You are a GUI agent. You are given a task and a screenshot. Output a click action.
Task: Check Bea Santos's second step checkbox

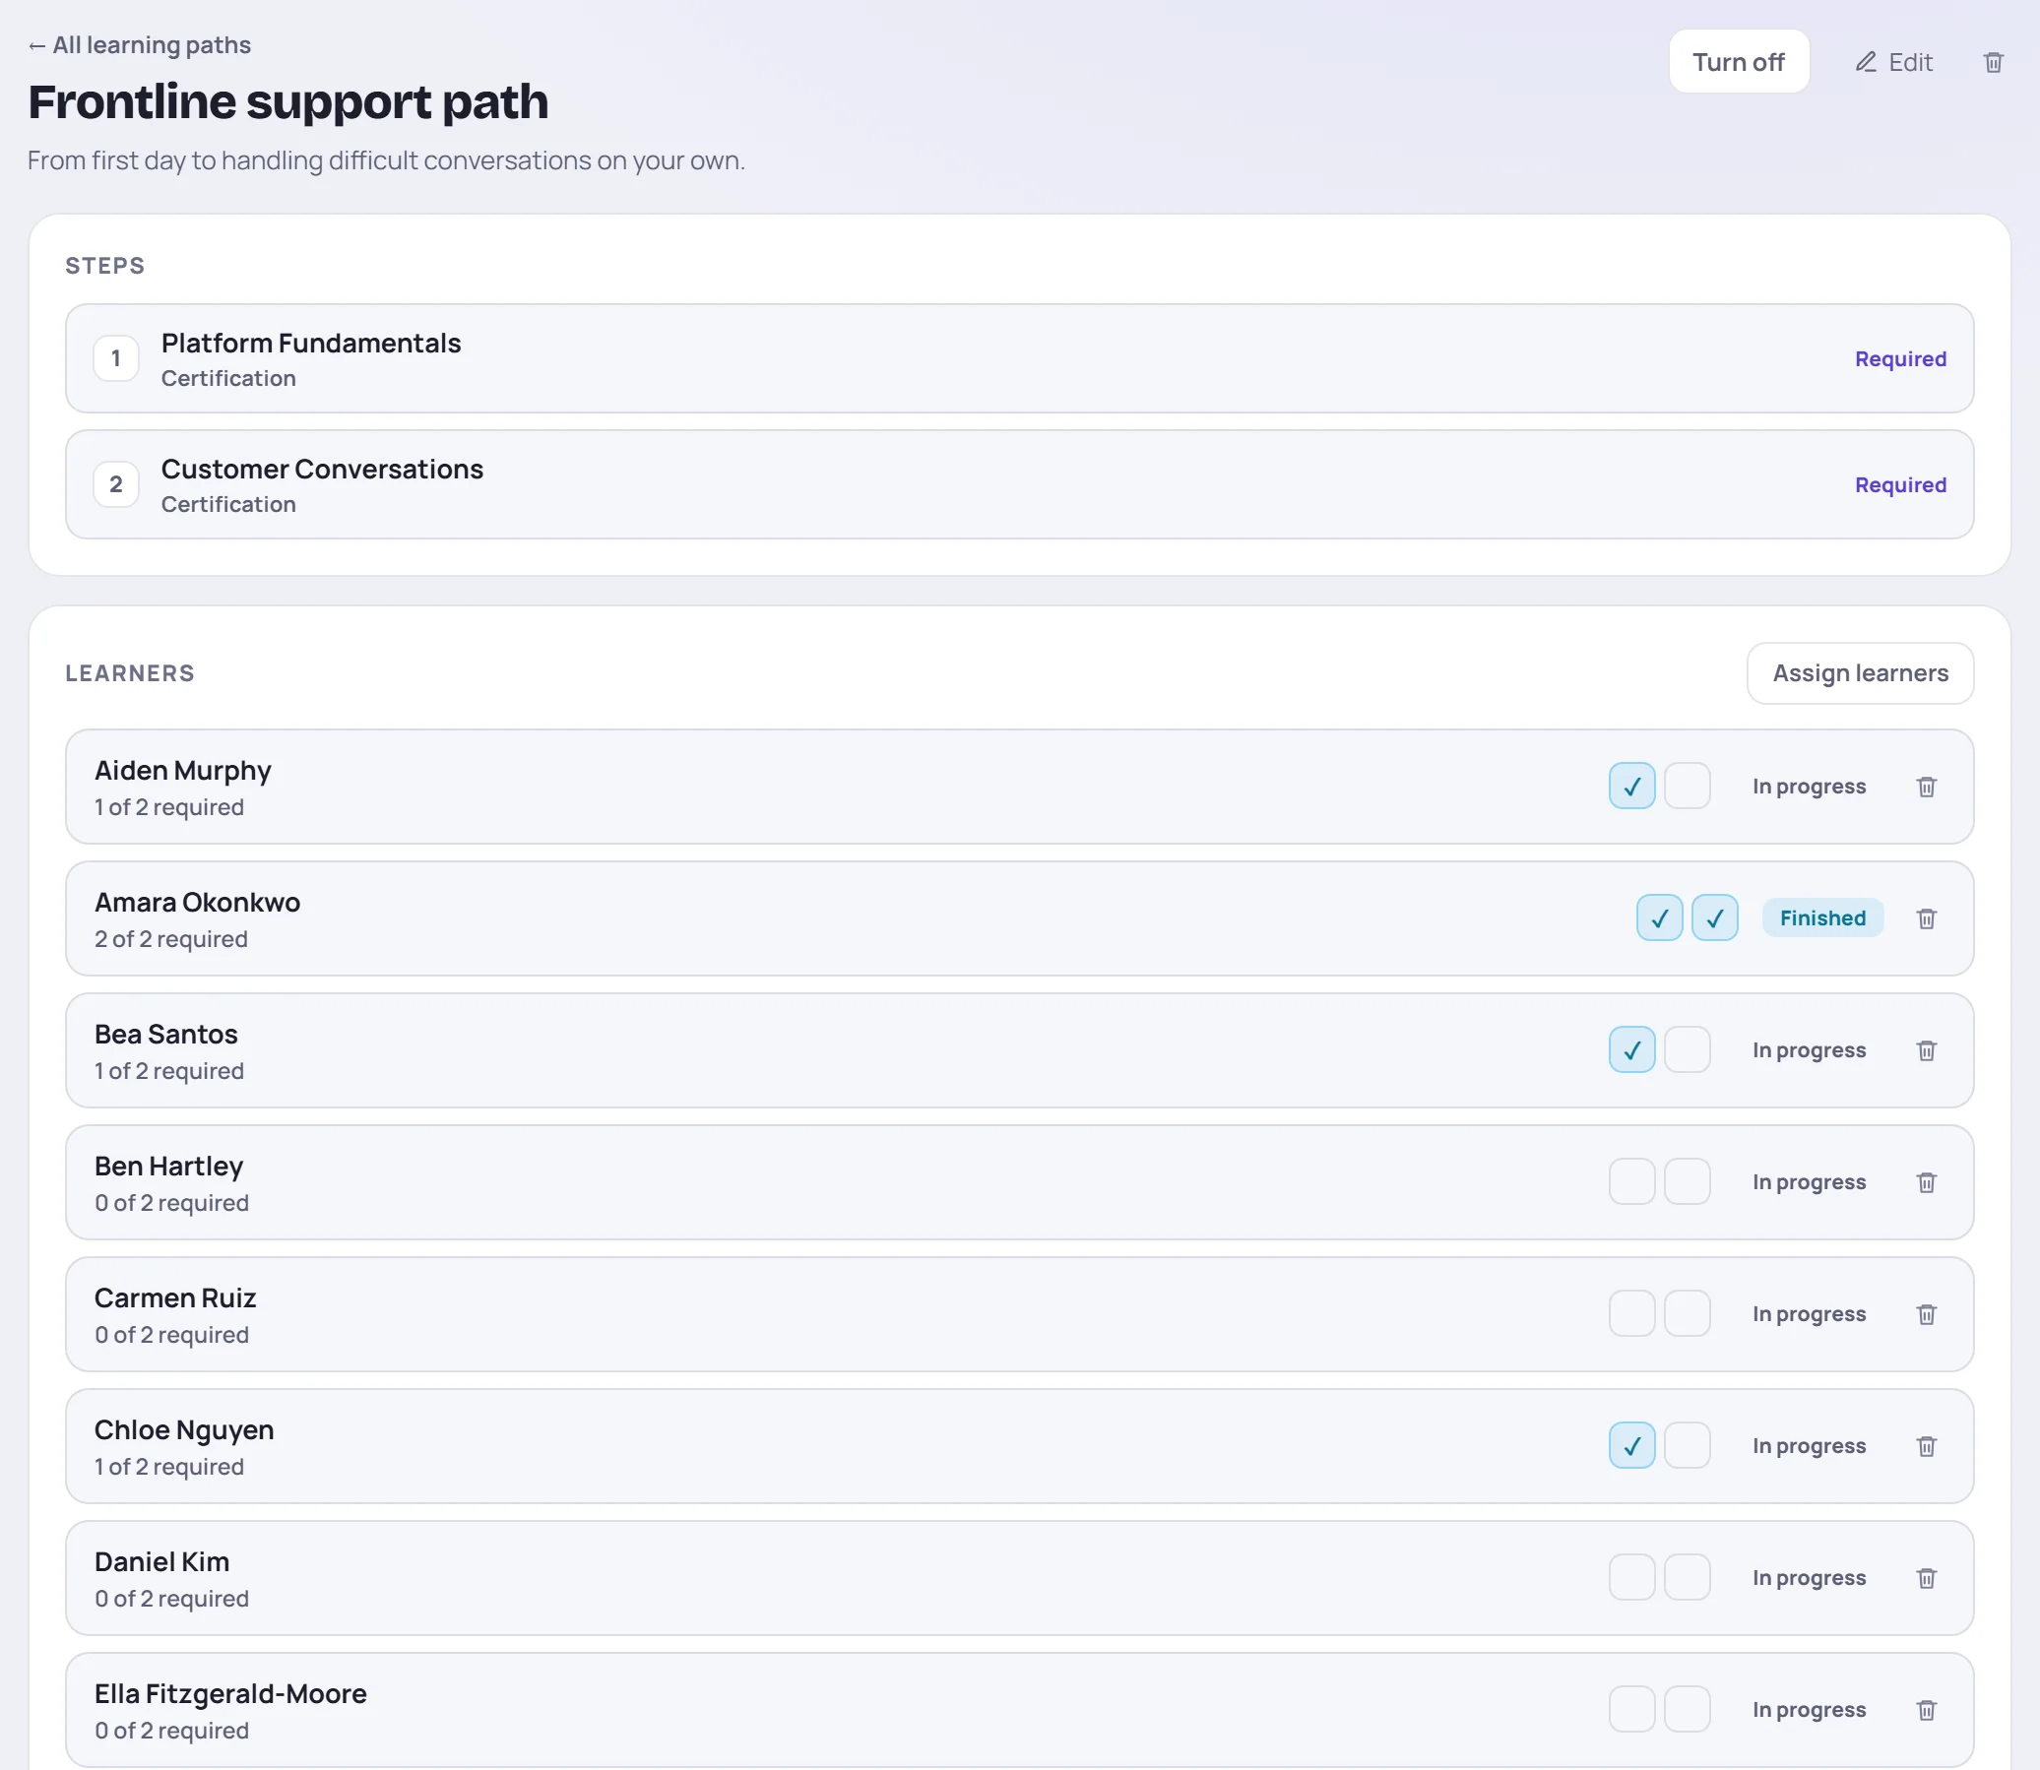coord(1687,1050)
